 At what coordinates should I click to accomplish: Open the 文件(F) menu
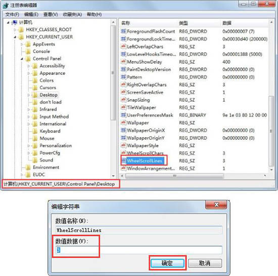12,14
